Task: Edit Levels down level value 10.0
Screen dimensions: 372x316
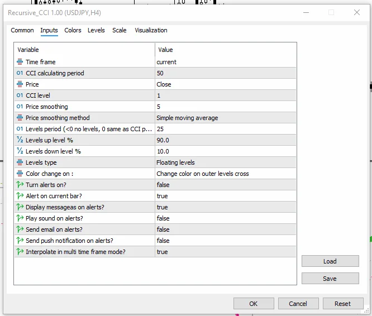Action: click(x=226, y=151)
